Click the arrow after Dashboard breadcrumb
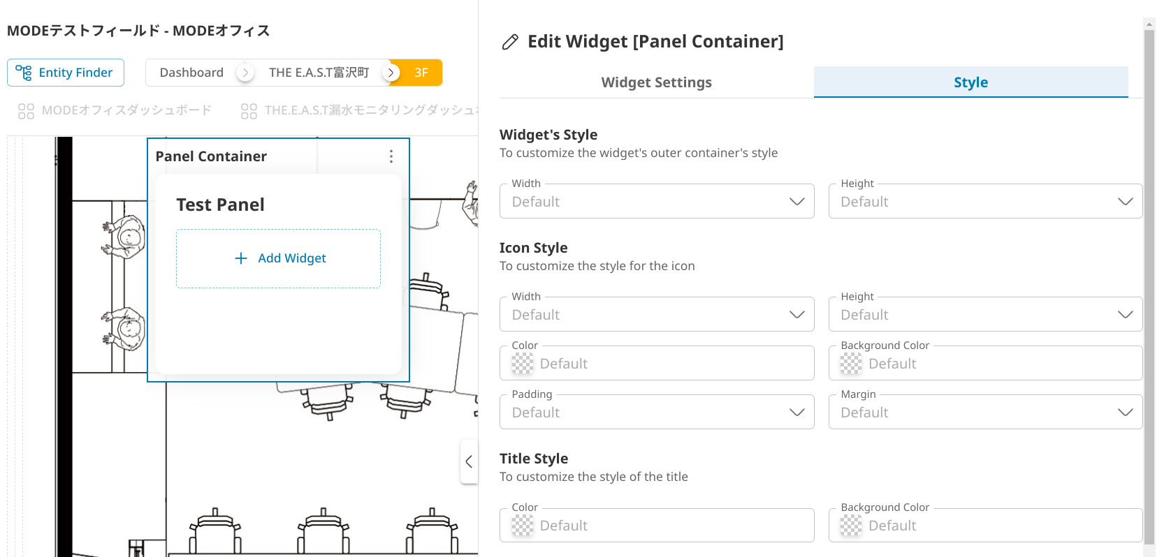 [245, 73]
